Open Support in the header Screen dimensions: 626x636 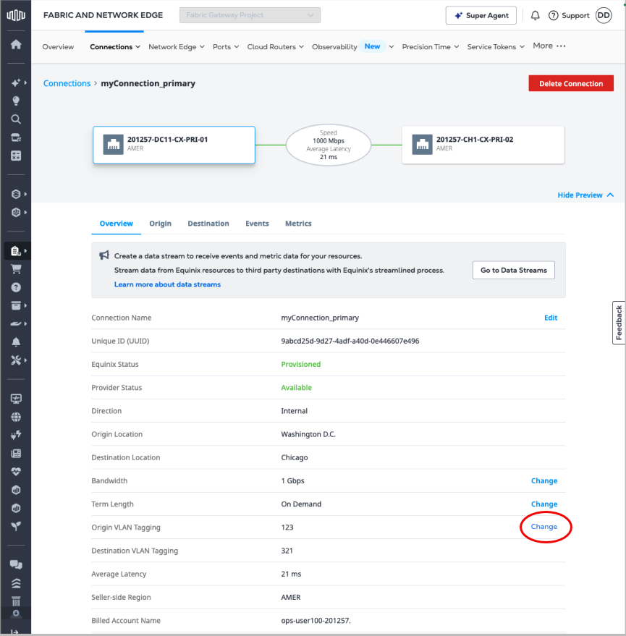click(x=569, y=15)
